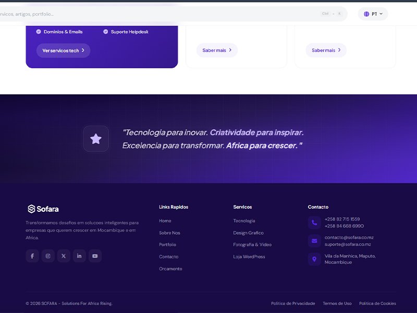Click the Tecnologia para inovar quote text
Image resolution: width=417 pixels, height=313 pixels.
pyautogui.click(x=213, y=139)
